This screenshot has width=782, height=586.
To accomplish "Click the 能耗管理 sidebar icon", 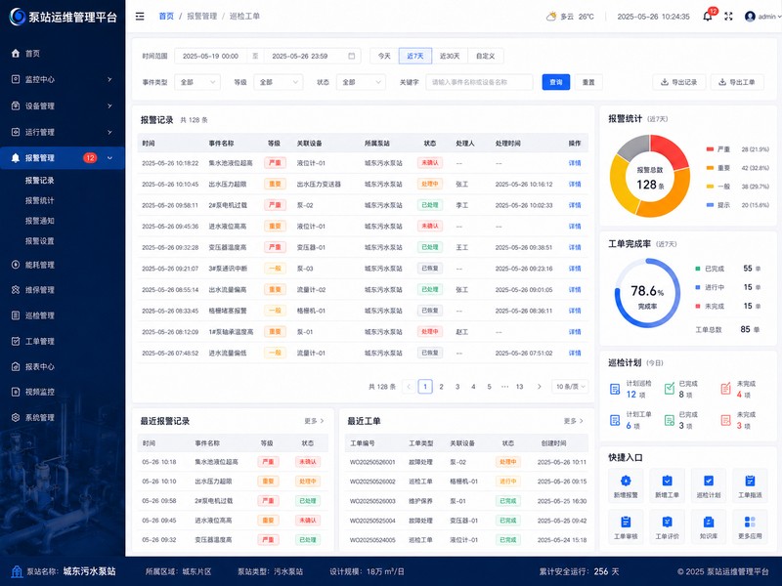I will (x=16, y=265).
